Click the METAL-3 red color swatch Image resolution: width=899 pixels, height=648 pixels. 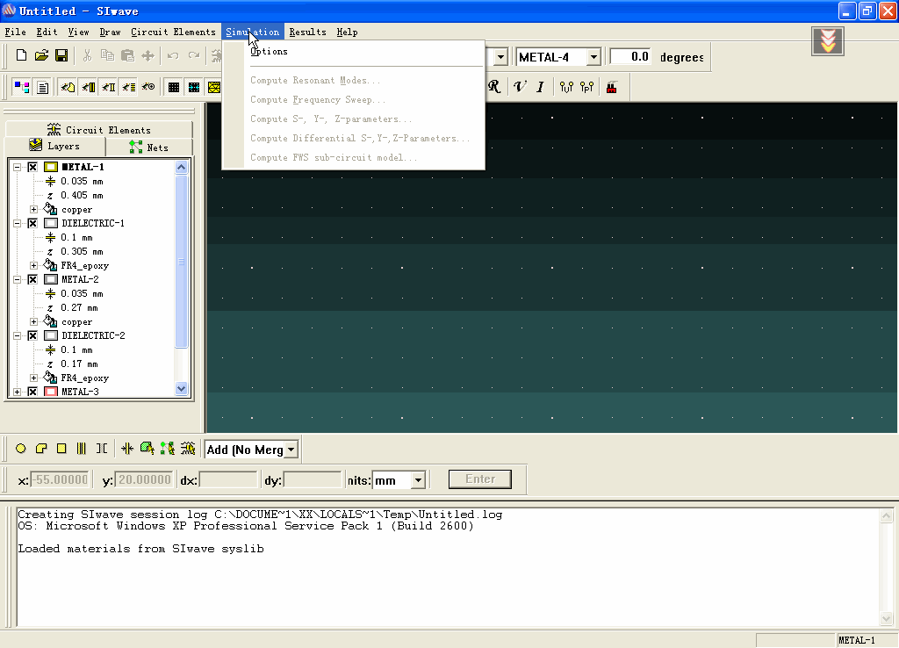[51, 392]
